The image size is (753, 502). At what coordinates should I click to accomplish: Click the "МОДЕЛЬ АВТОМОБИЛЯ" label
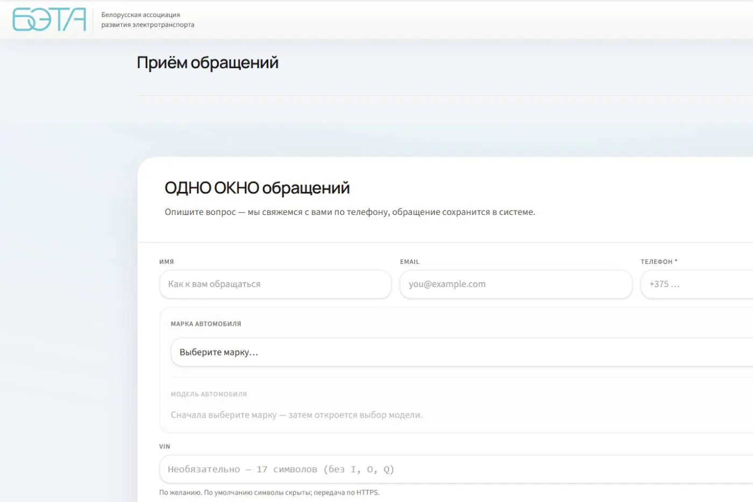coord(209,395)
